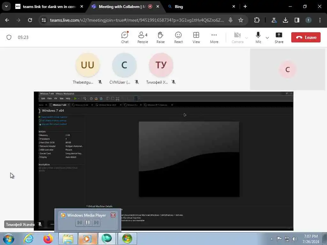Image resolution: width=327 pixels, height=245 pixels.
Task: Go back in browser history
Action: 7,20
